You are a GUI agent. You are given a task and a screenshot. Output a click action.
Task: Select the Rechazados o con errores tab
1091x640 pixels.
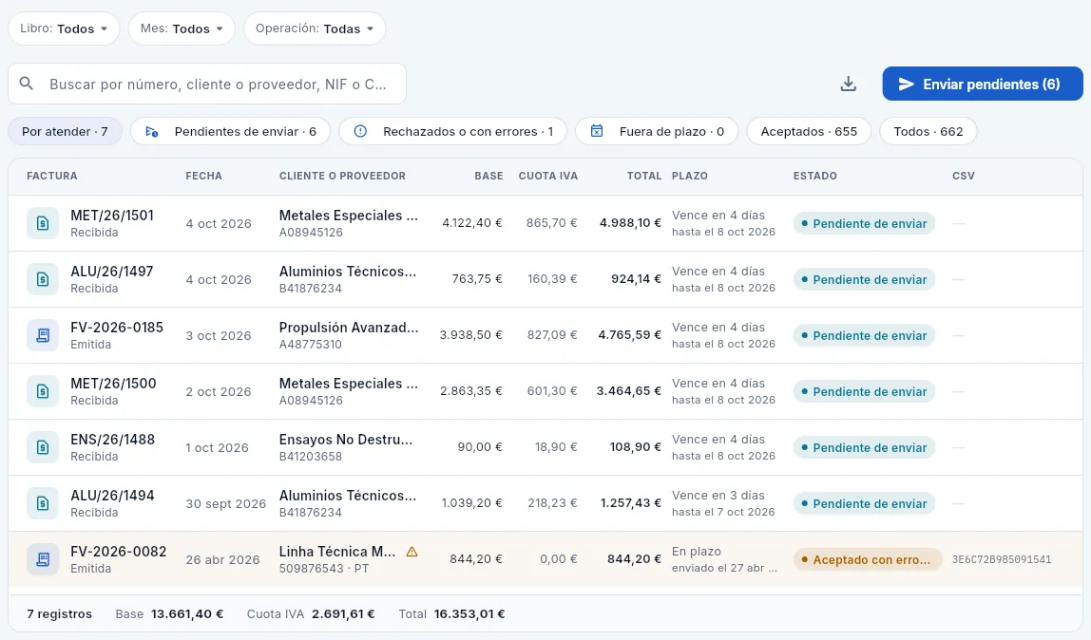[453, 131]
